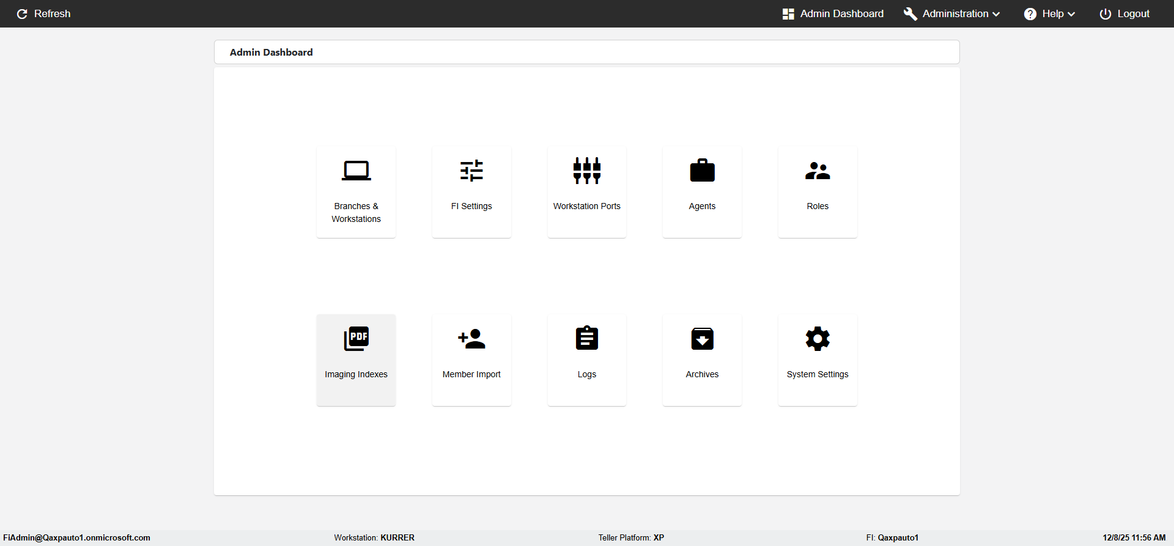Click the Administration wrench icon
Viewport: 1174px width, 546px height.
910,13
